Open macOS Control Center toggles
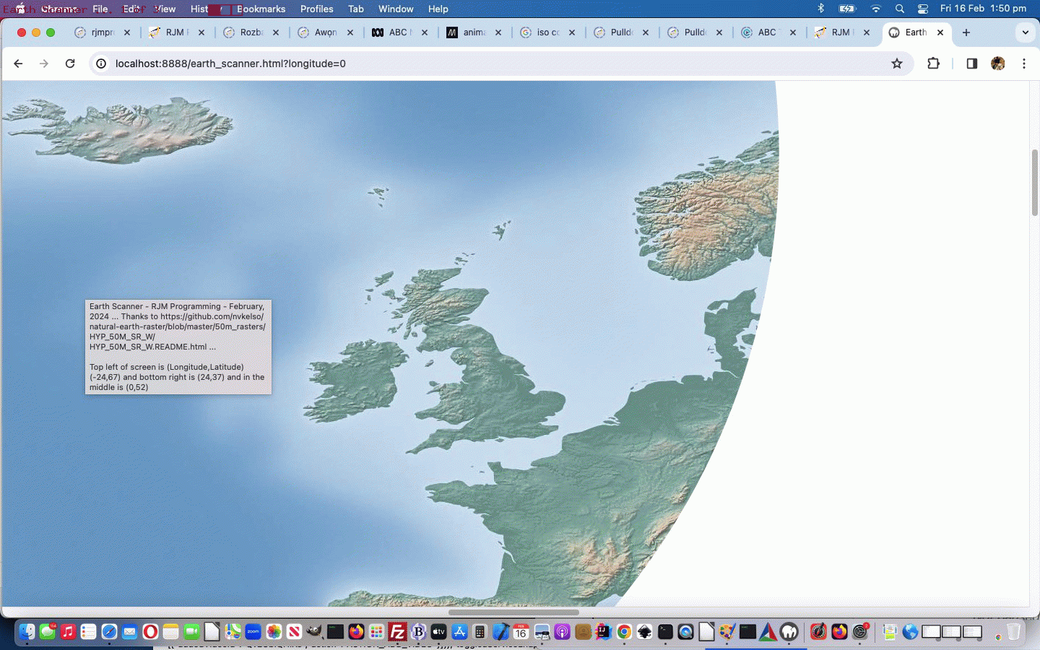The image size is (1040, 650). [x=922, y=9]
